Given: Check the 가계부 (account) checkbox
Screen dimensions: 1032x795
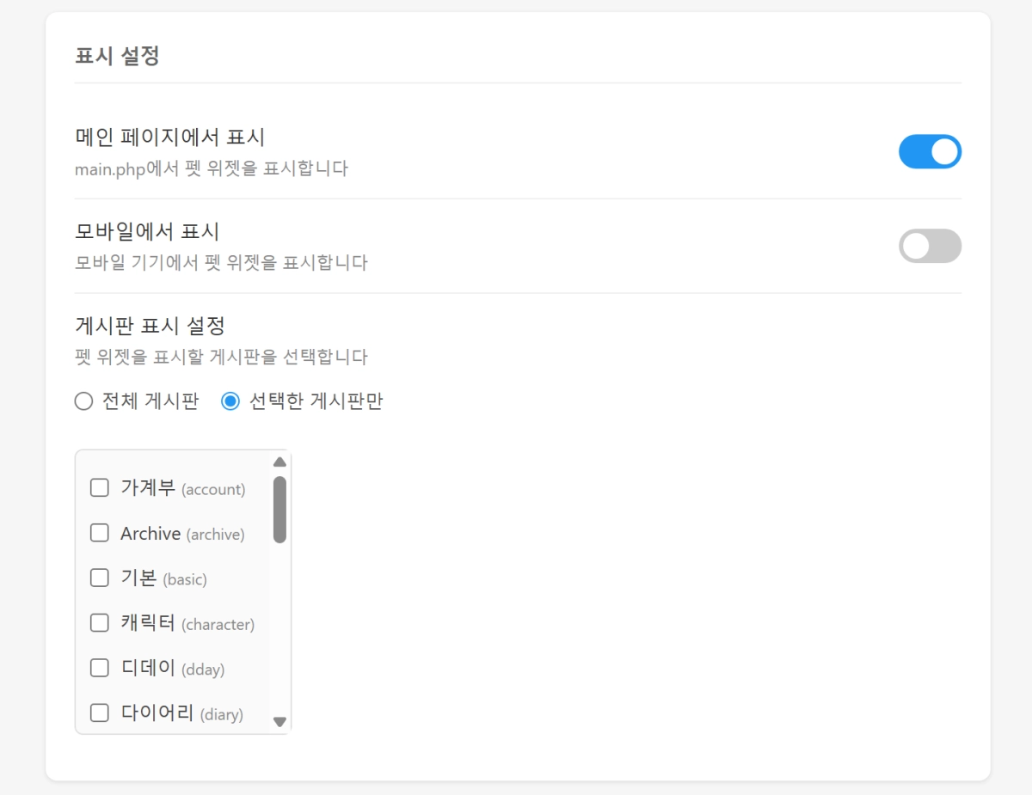Looking at the screenshot, I should coord(100,488).
